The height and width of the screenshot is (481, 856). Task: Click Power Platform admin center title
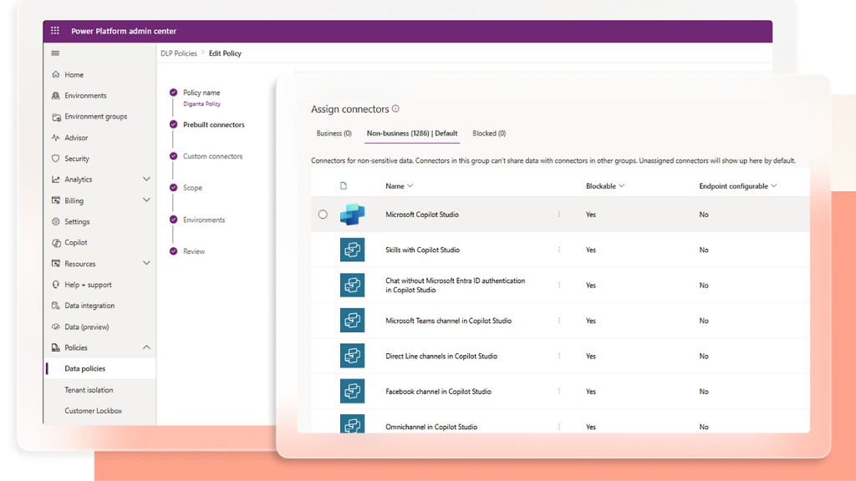[124, 31]
